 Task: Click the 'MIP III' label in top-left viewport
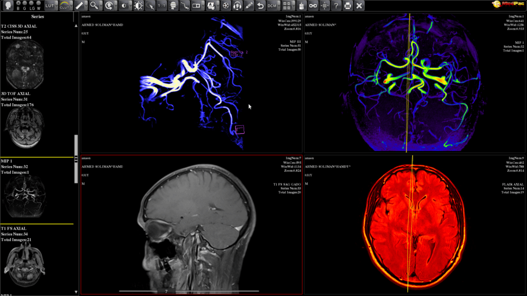pos(295,42)
